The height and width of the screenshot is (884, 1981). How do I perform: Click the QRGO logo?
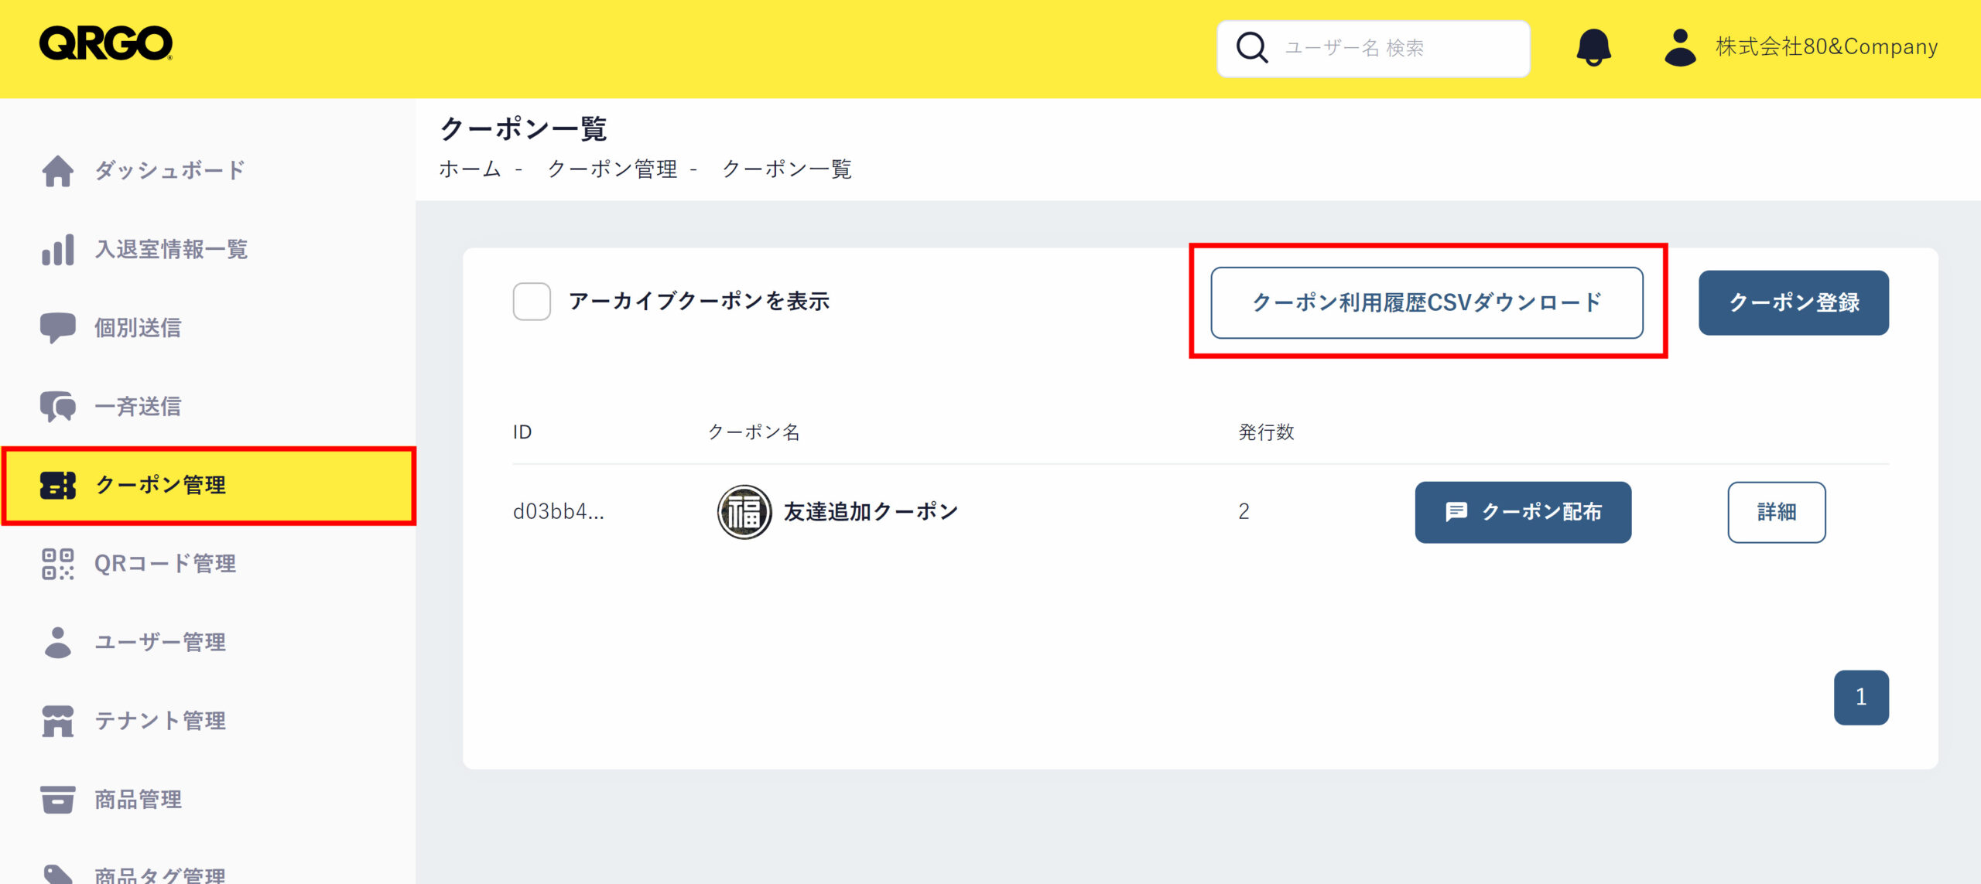click(x=106, y=43)
